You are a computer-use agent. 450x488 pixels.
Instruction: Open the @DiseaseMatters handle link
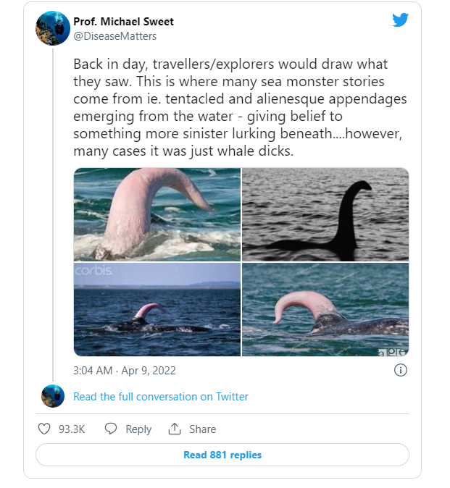[115, 36]
